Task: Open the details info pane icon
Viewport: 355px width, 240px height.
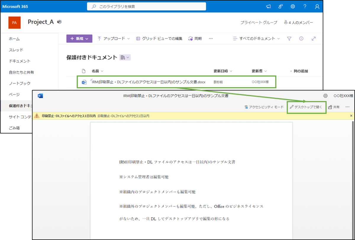Action: point(301,38)
